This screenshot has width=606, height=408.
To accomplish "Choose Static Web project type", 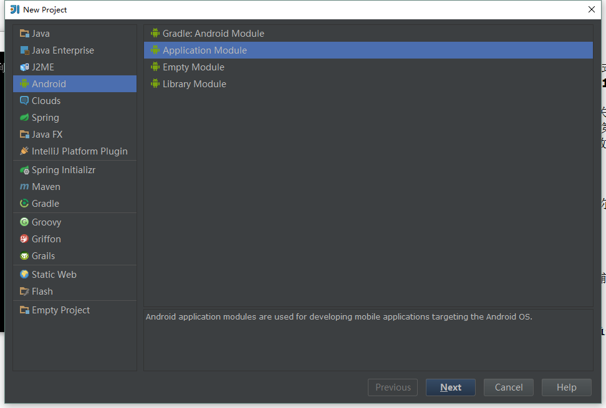I will [x=75, y=275].
